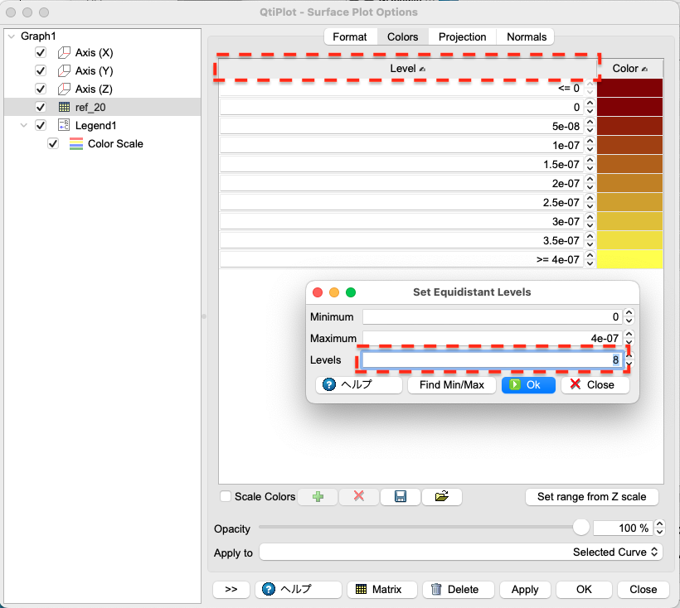Click the Axis (Y) cube icon
This screenshot has width=680, height=608.
(x=64, y=71)
